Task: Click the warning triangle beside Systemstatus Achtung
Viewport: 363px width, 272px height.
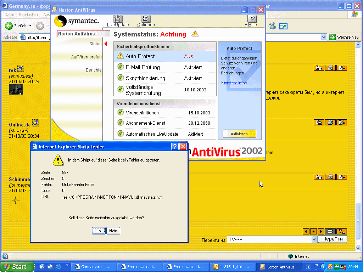Action: tap(195, 34)
